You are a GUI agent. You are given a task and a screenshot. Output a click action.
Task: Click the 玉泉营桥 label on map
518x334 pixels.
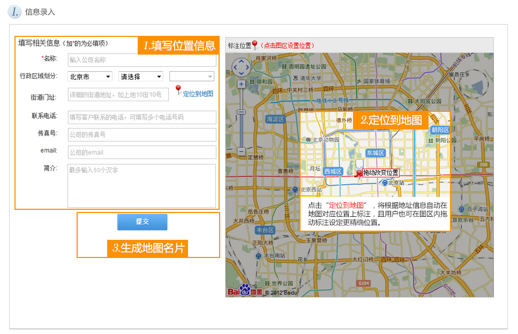[316, 241]
